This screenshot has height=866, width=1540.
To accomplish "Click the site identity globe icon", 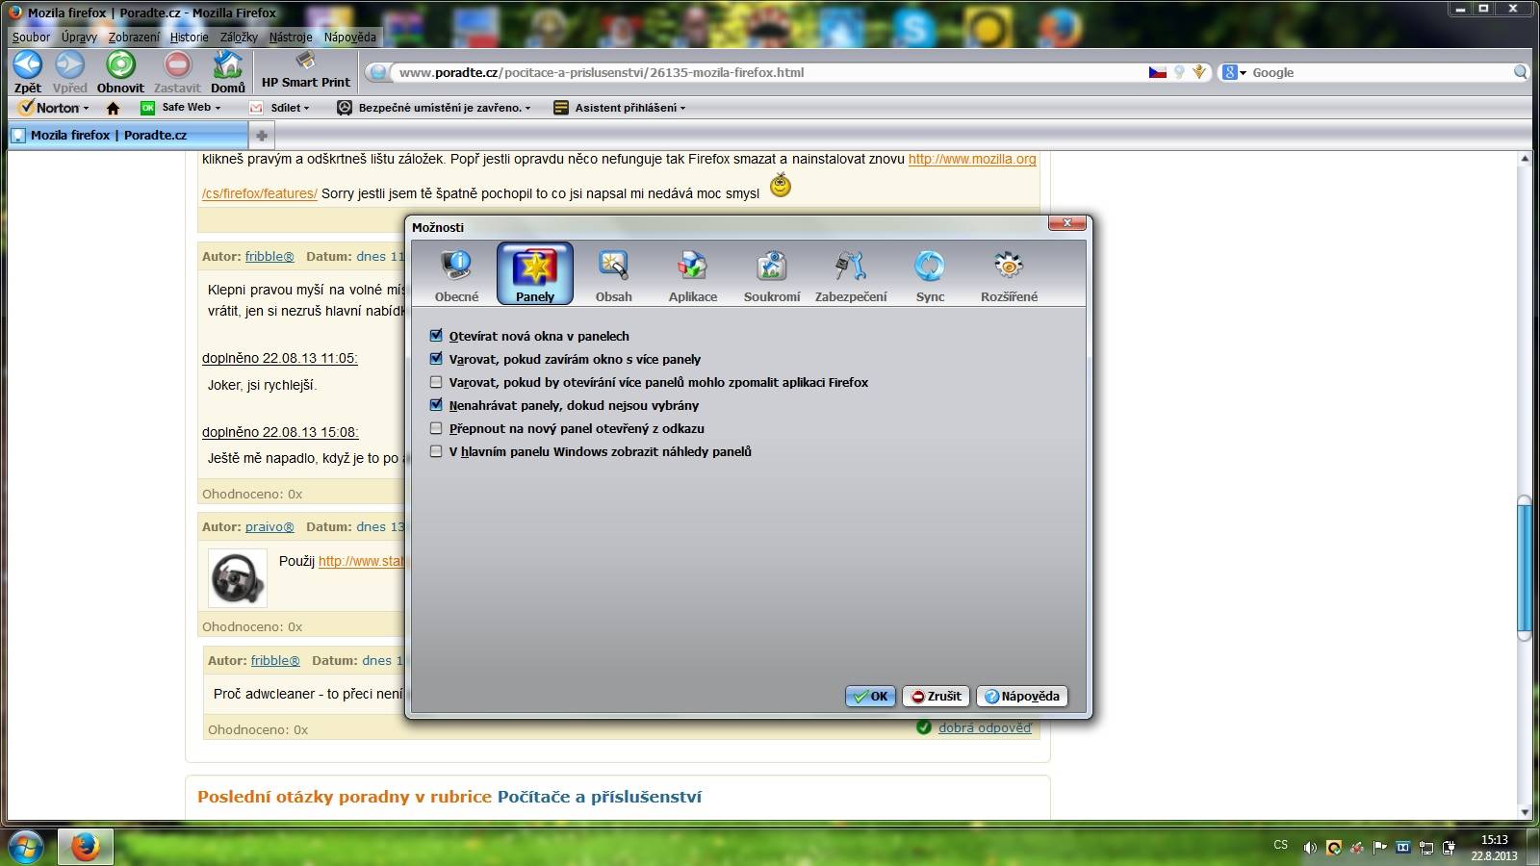I will click(378, 72).
